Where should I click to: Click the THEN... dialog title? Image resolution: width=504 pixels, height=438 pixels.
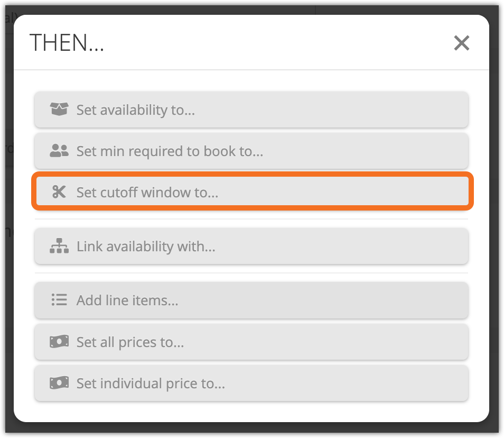click(x=67, y=43)
